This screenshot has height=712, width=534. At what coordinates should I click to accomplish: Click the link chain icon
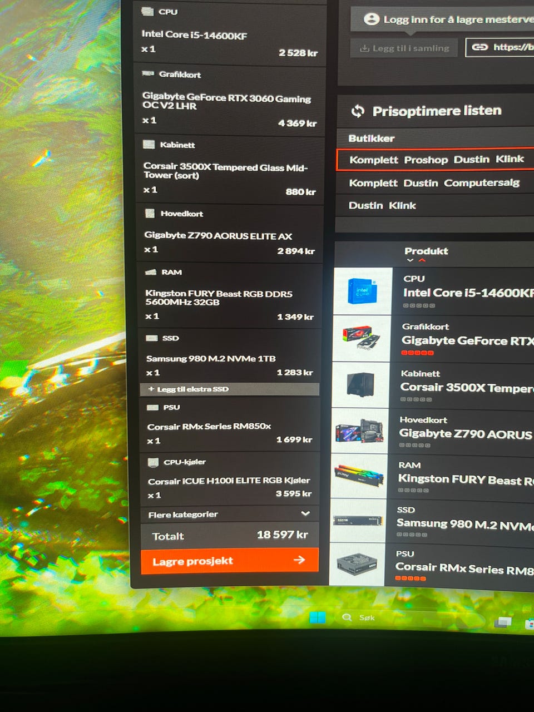point(479,47)
